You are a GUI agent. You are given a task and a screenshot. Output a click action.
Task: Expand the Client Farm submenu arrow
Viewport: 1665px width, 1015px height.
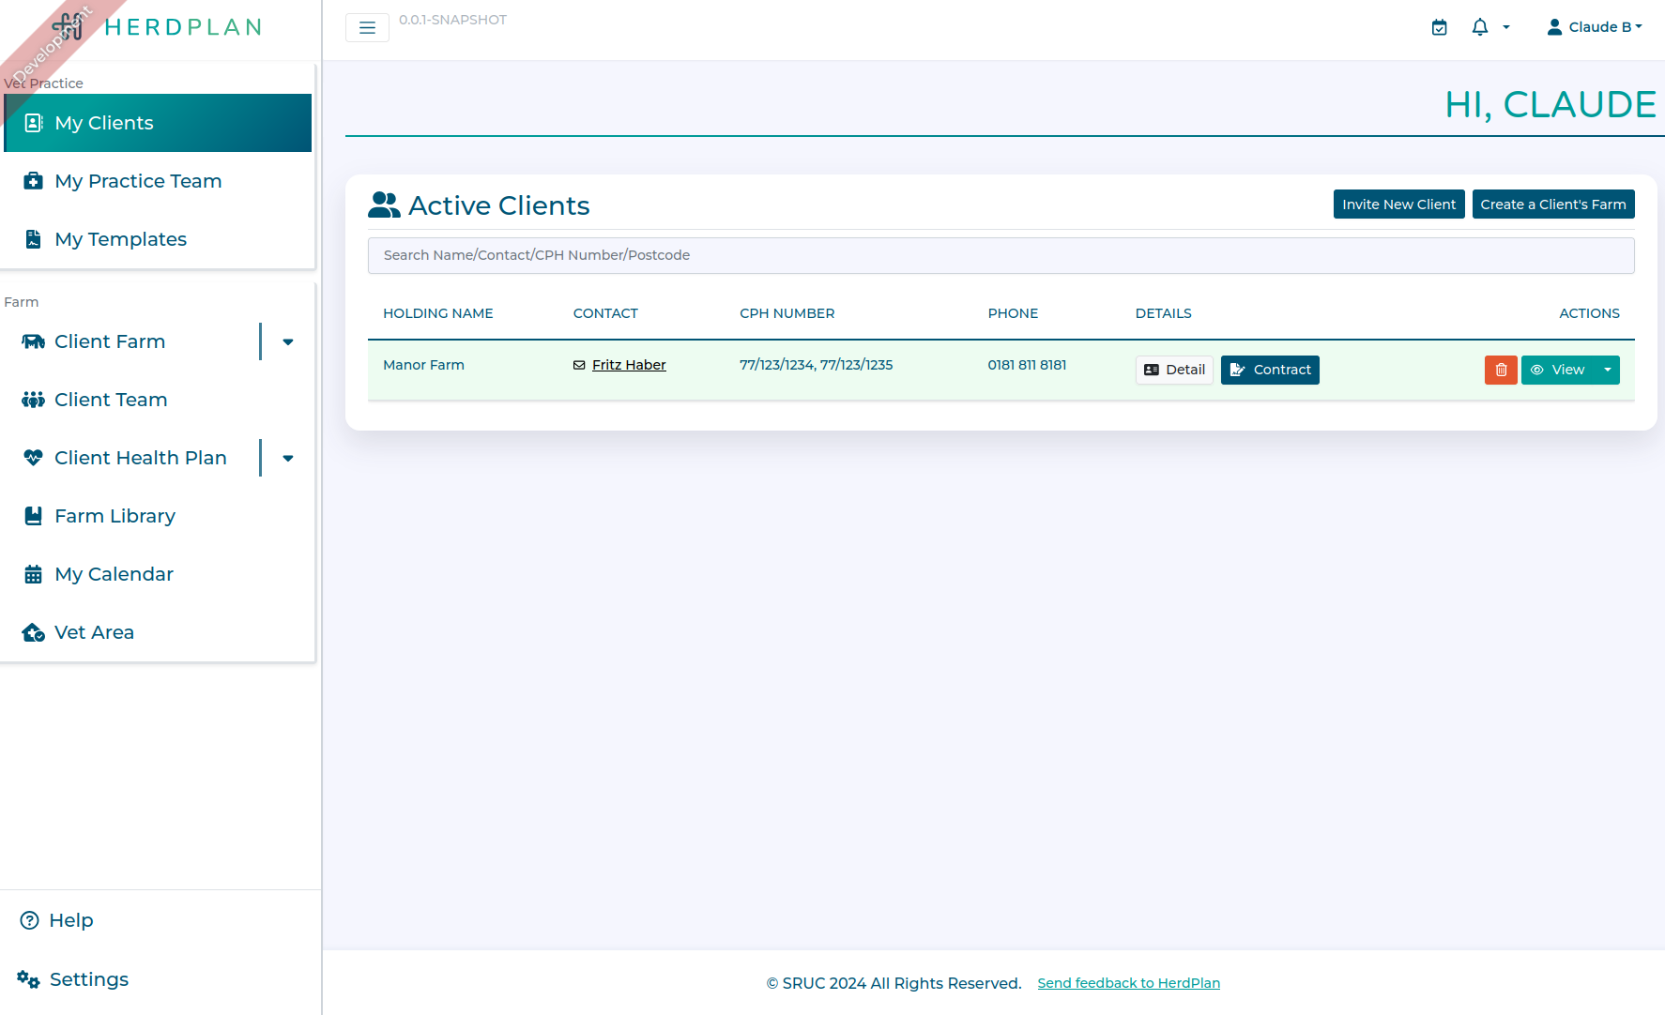288,341
